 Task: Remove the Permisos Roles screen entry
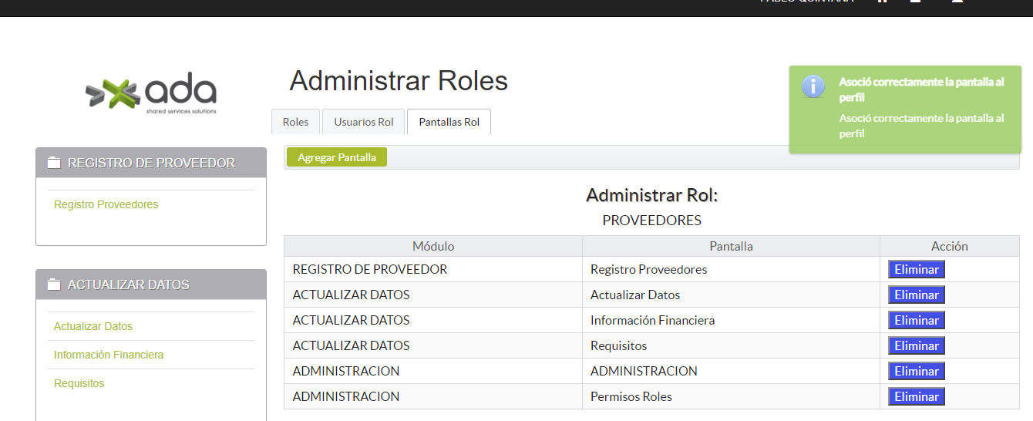pos(916,397)
